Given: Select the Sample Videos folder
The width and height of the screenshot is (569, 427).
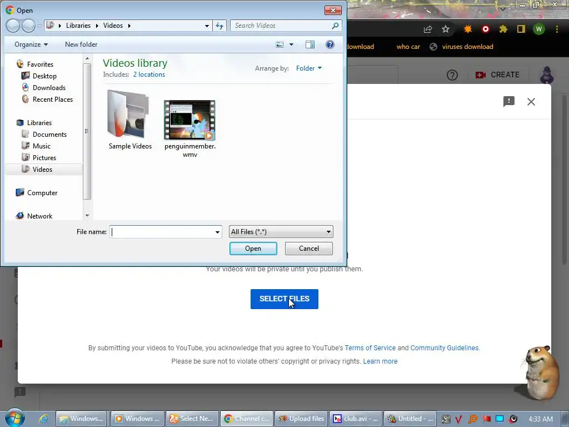Looking at the screenshot, I should (x=130, y=120).
